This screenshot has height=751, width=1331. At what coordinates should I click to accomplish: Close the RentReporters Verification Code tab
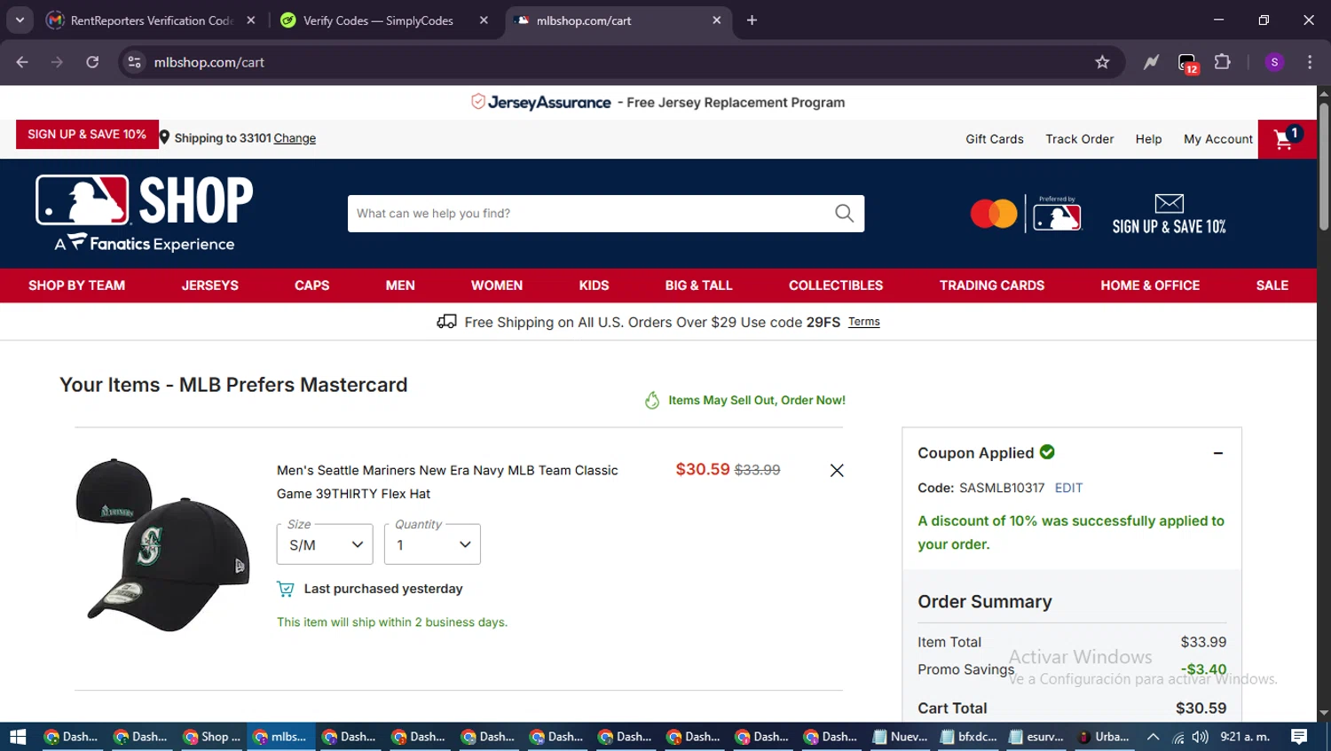(251, 20)
